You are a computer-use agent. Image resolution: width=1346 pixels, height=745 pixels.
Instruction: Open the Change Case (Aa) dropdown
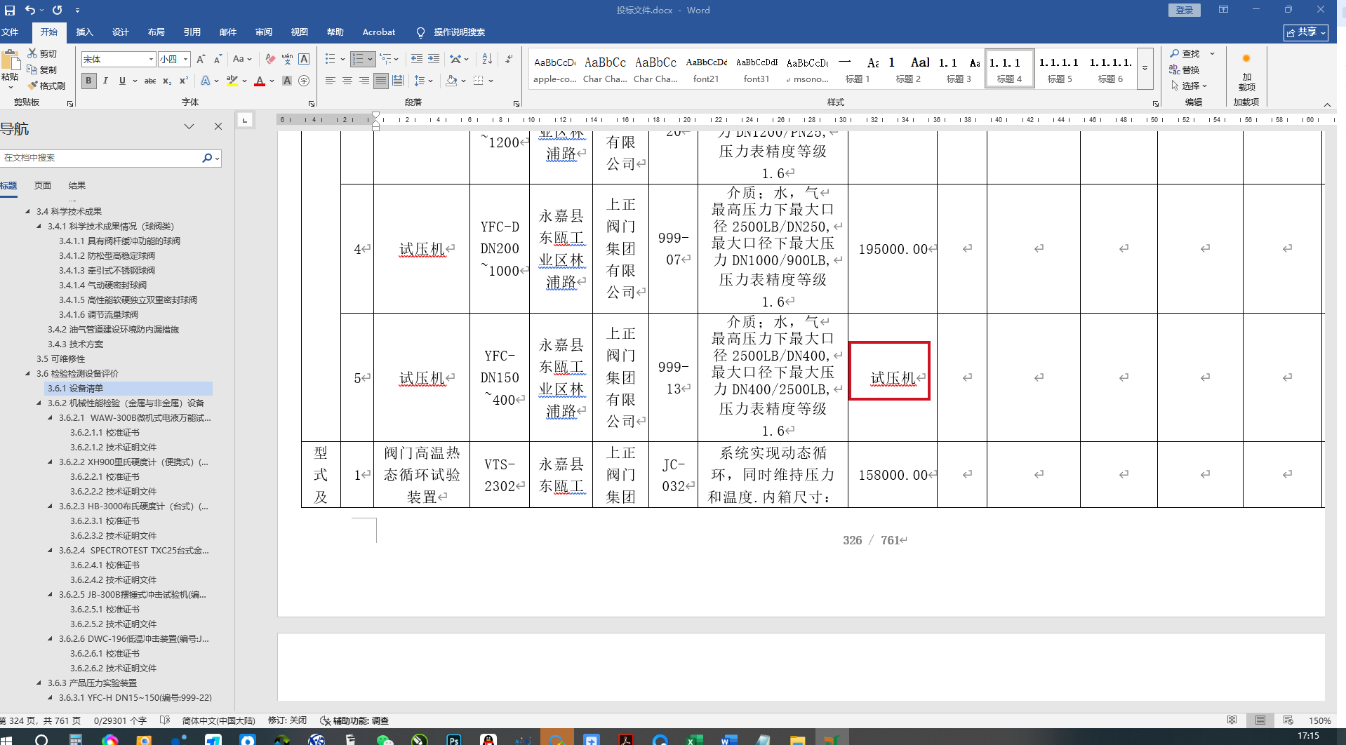242,60
